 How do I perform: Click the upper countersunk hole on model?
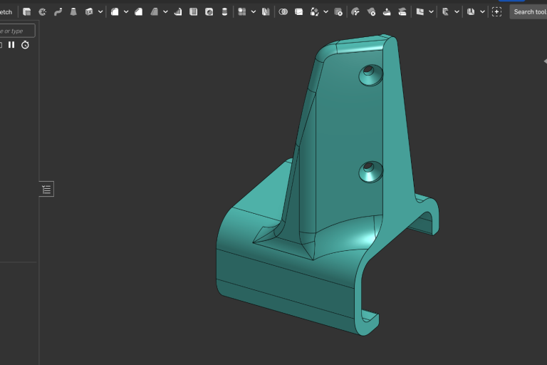pyautogui.click(x=370, y=73)
